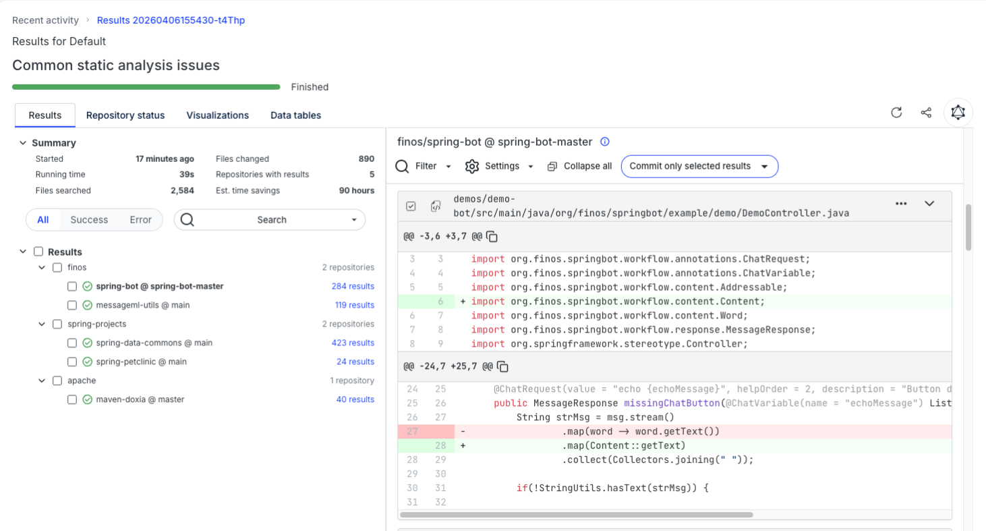Click the success status icon for messageml-utils
This screenshot has width=986, height=531.
click(x=87, y=305)
